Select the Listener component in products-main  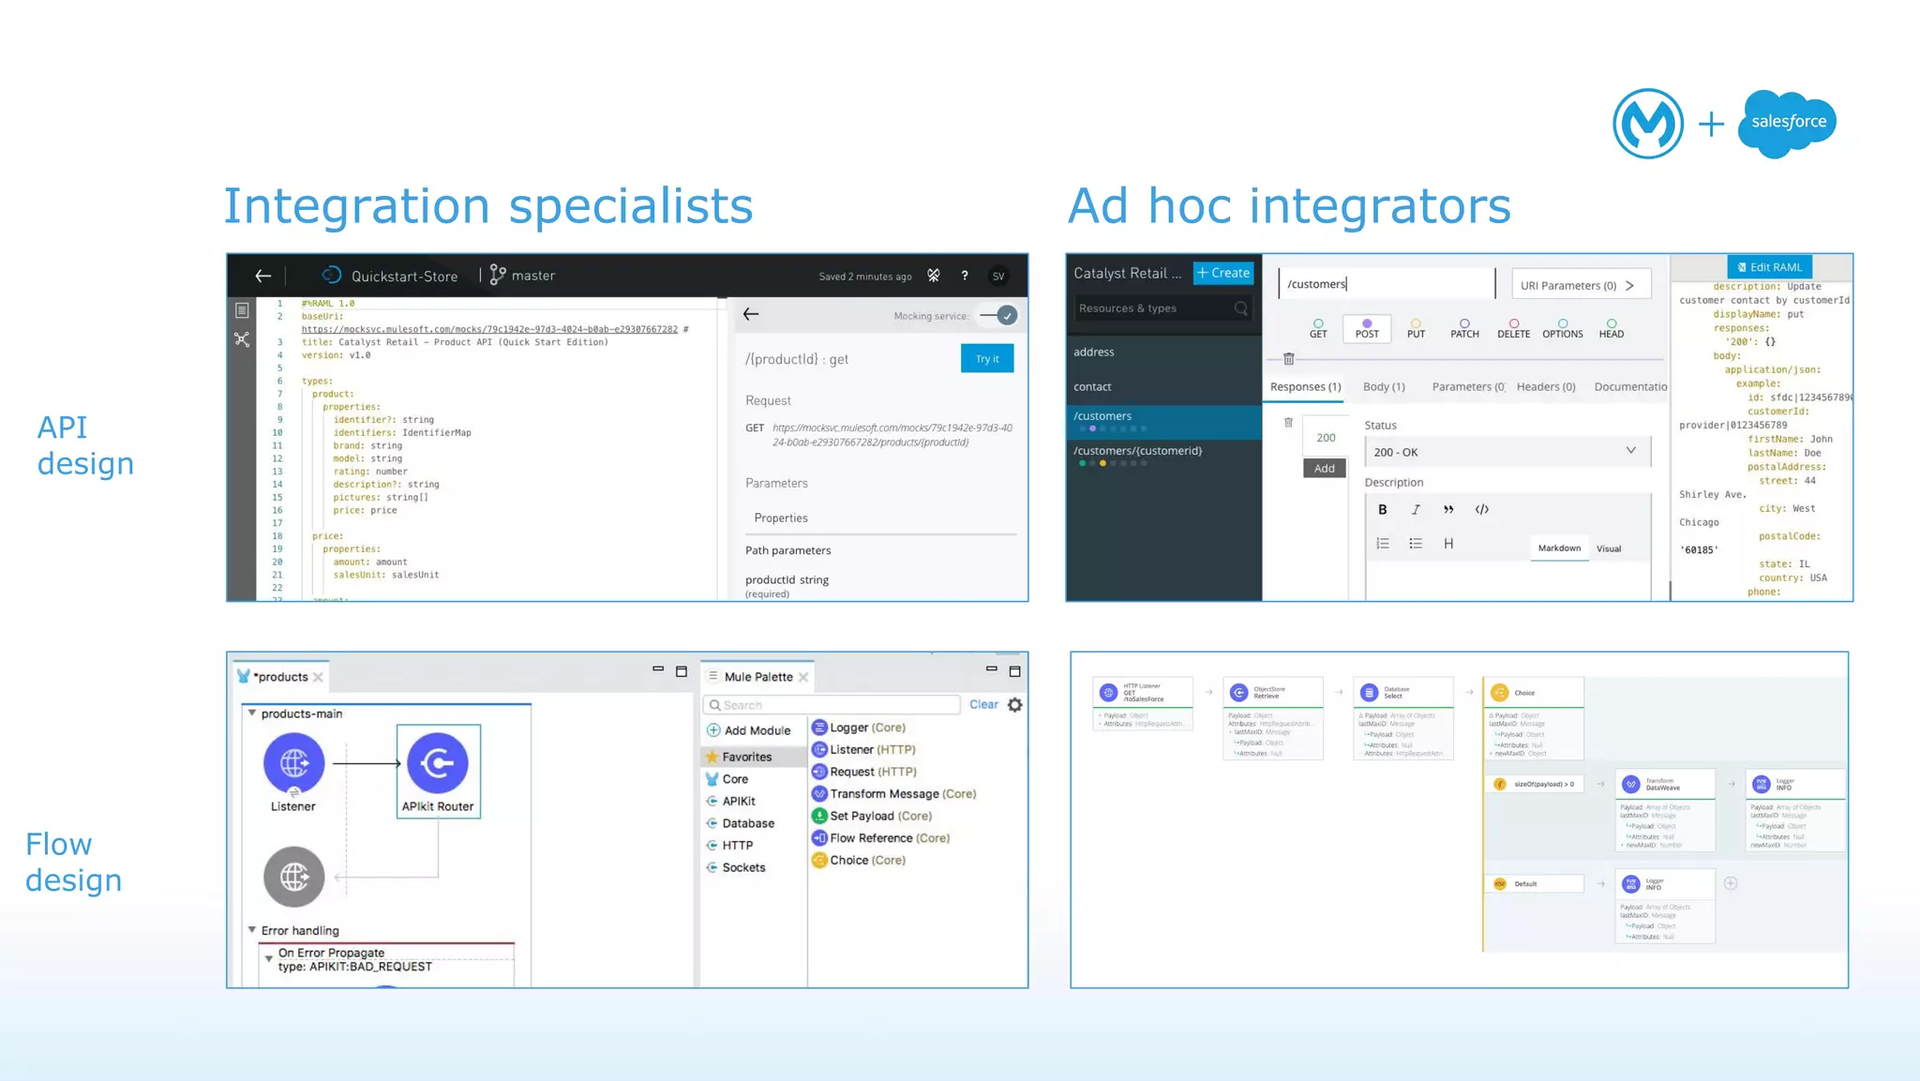[x=293, y=773]
